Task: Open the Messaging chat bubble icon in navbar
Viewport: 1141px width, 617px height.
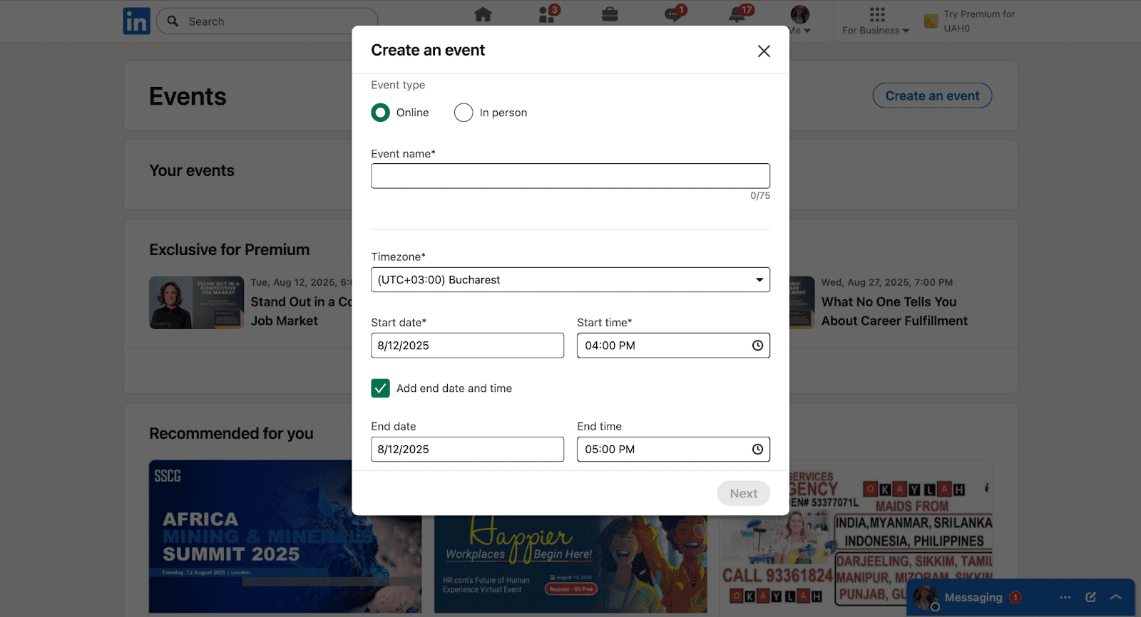Action: click(x=673, y=14)
